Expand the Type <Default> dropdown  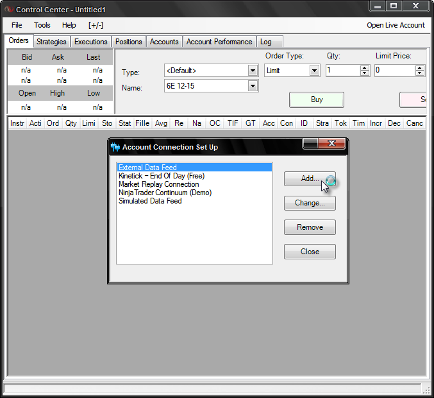pos(253,71)
